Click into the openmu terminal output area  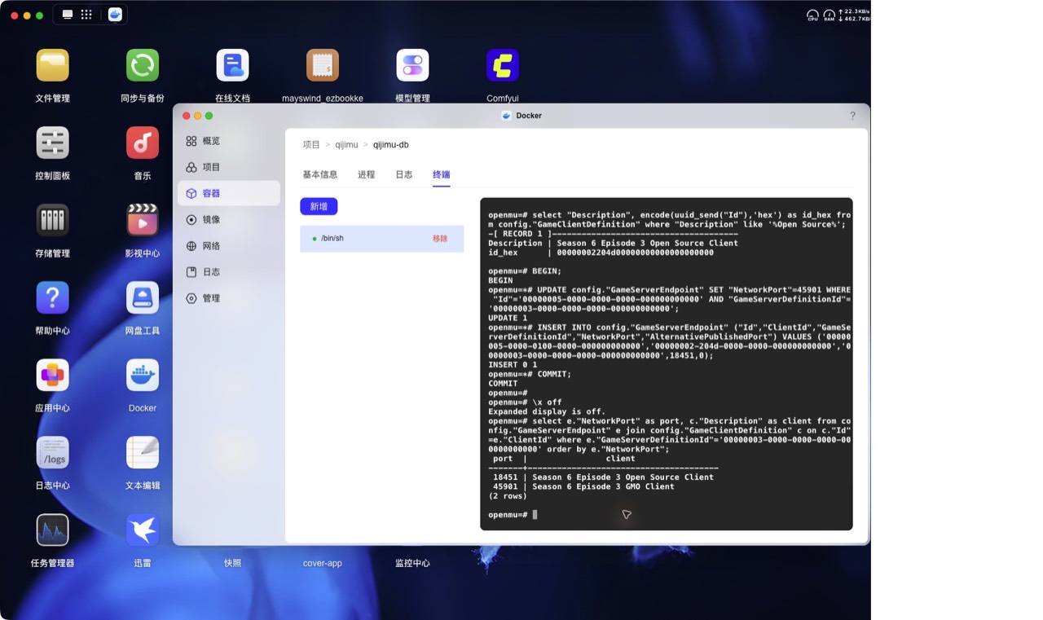click(667, 364)
